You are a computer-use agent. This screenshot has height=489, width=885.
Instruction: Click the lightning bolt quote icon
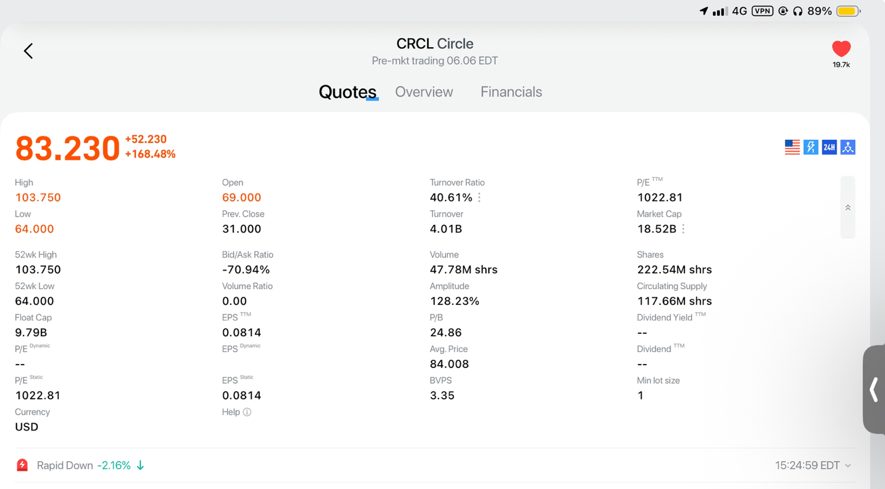(811, 147)
